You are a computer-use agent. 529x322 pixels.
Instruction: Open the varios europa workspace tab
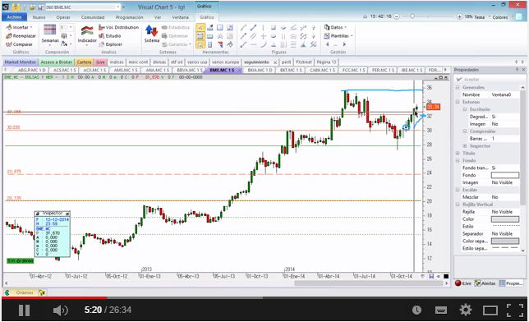(225, 62)
